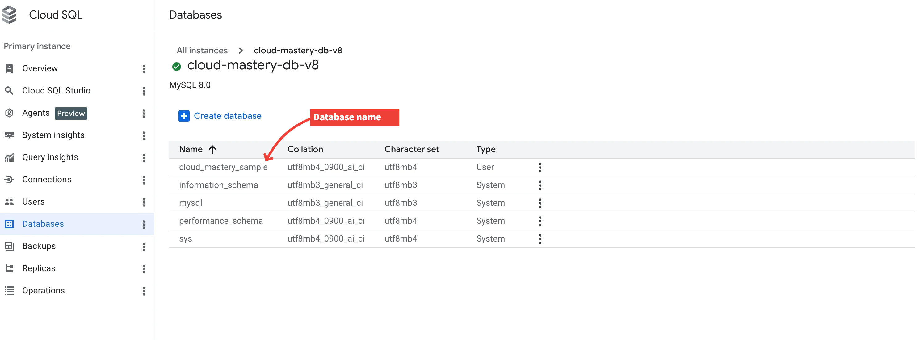
Task: Go to the Overview page
Action: point(40,68)
